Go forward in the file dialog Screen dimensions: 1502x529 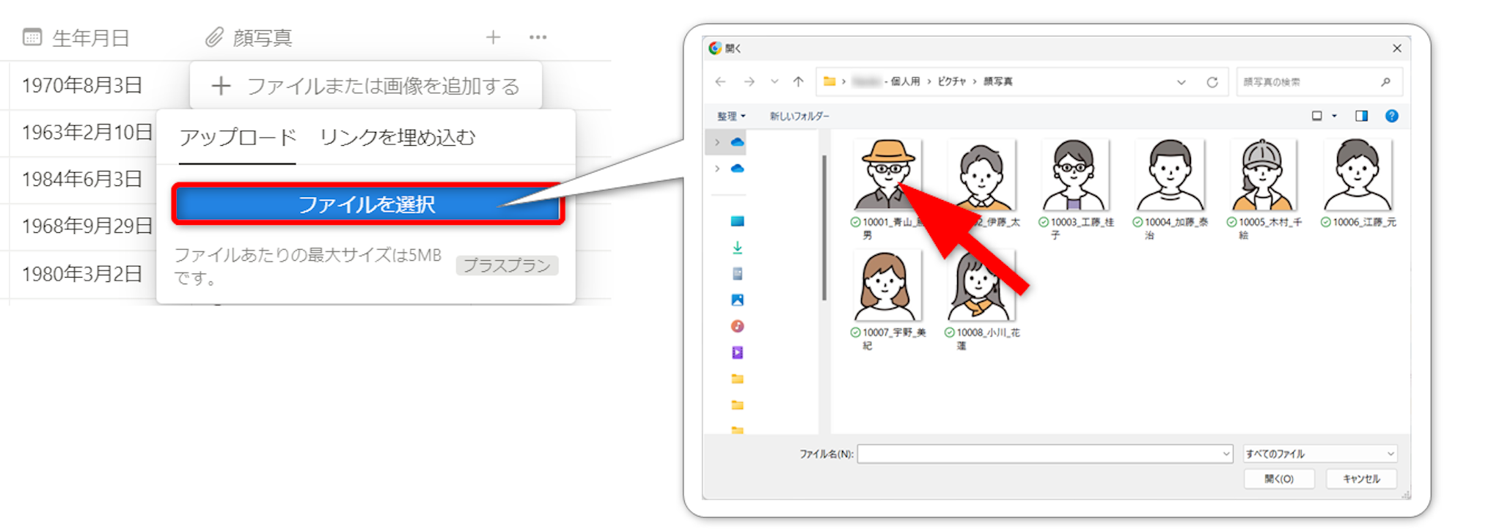coord(749,82)
